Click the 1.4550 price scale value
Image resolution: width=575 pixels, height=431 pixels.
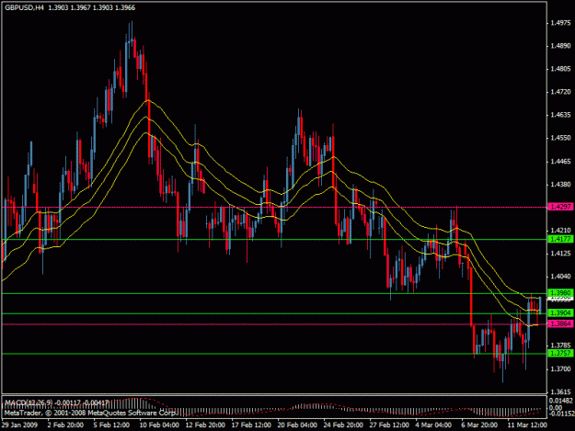point(561,138)
